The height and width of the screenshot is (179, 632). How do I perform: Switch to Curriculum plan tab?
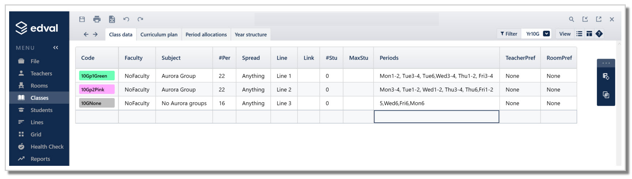click(x=159, y=34)
